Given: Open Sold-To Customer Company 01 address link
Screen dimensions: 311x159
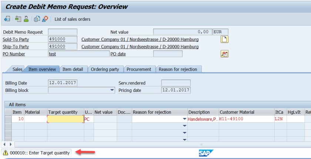Looking at the screenshot, I should [140, 40].
